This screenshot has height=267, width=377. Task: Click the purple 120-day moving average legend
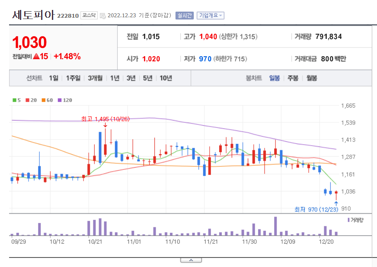[x=65, y=100]
